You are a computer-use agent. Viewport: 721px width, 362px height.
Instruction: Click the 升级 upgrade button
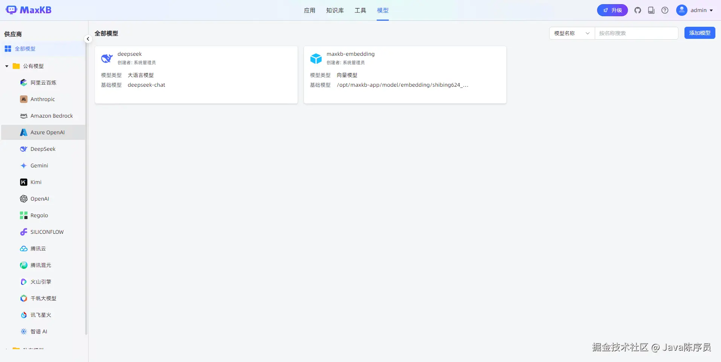point(613,10)
